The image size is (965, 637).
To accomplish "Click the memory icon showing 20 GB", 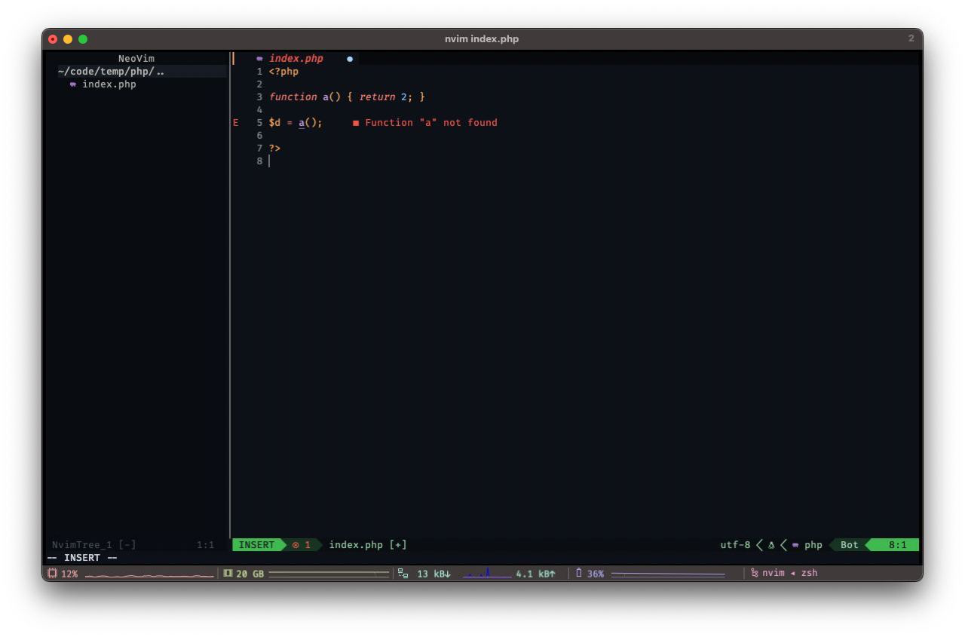I will pyautogui.click(x=228, y=573).
